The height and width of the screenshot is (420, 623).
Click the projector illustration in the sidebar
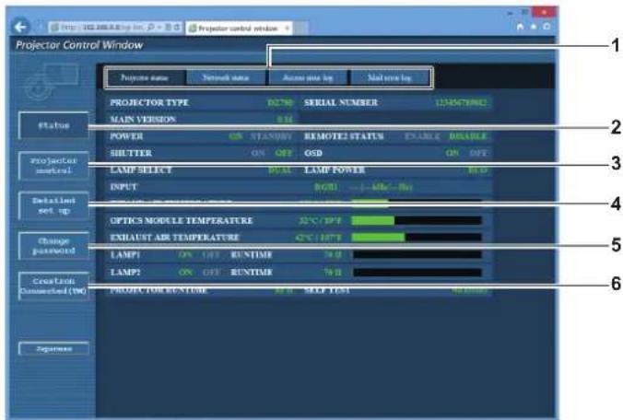[x=52, y=82]
